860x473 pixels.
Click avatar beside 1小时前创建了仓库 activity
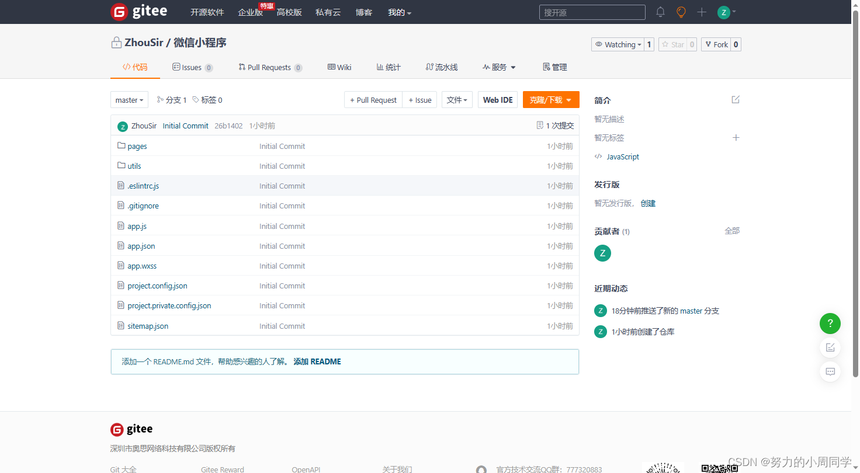[x=601, y=332]
